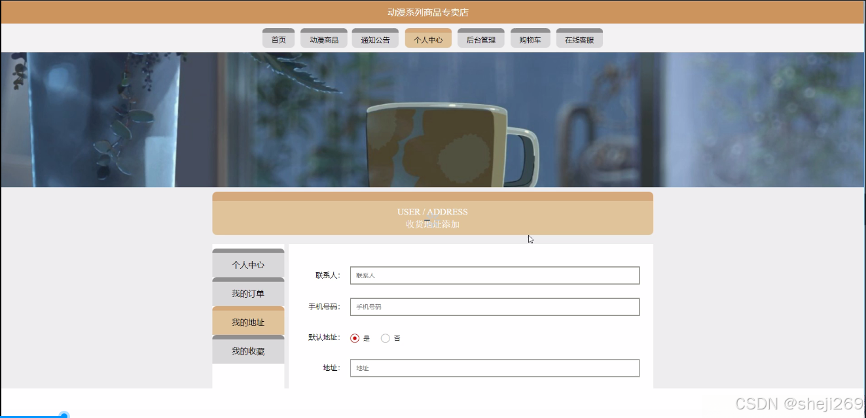Screen dimensions: 866x418
Task: Open the 购物车 shopping cart
Action: click(x=530, y=38)
